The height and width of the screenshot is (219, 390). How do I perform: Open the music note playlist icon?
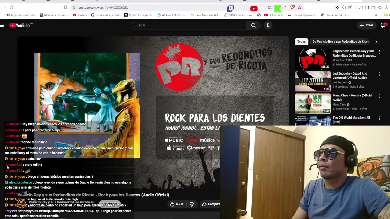361,8
